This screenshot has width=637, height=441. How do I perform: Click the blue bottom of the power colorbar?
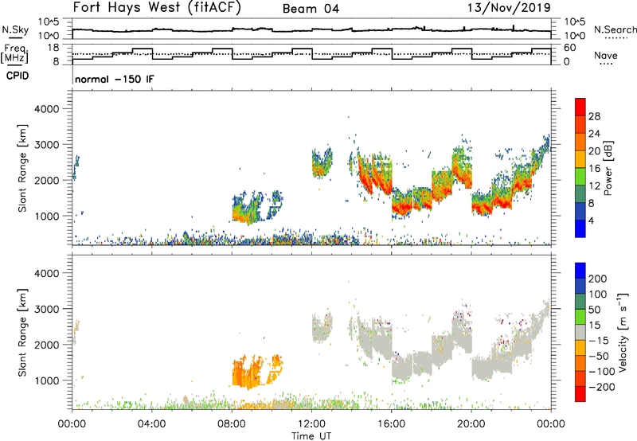click(x=580, y=228)
